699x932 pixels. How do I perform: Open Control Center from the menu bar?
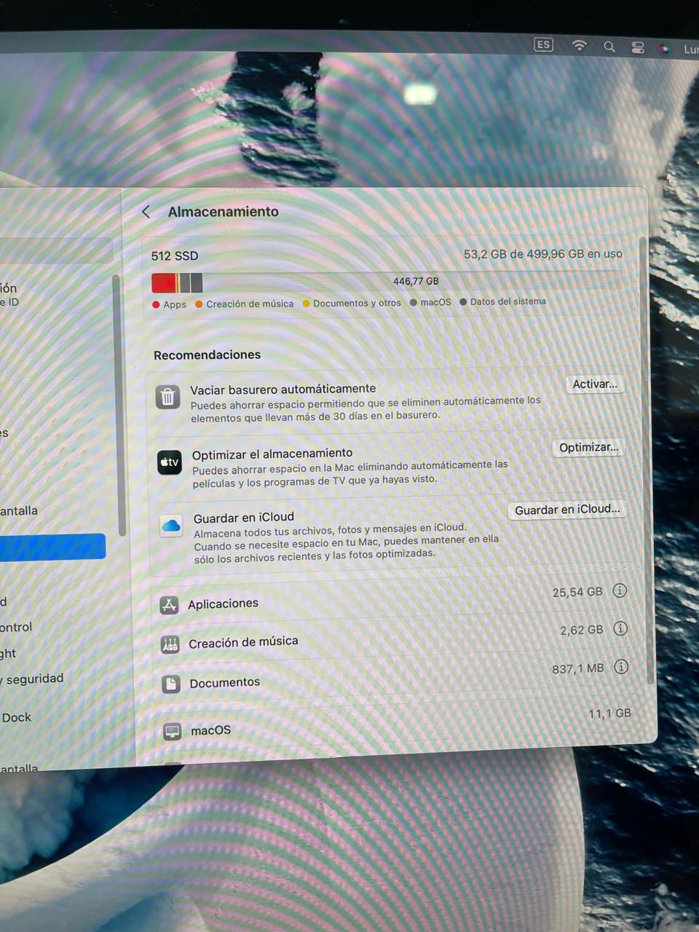637,47
